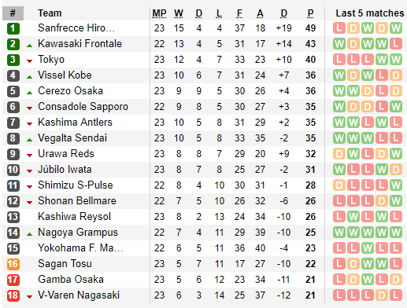The width and height of the screenshot is (407, 308).
Task: Open Kawasaki Frontale team page
Action: pyautogui.click(x=80, y=44)
